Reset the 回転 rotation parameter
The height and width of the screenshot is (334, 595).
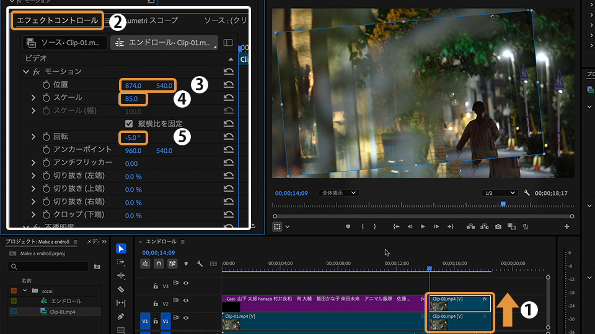(229, 137)
